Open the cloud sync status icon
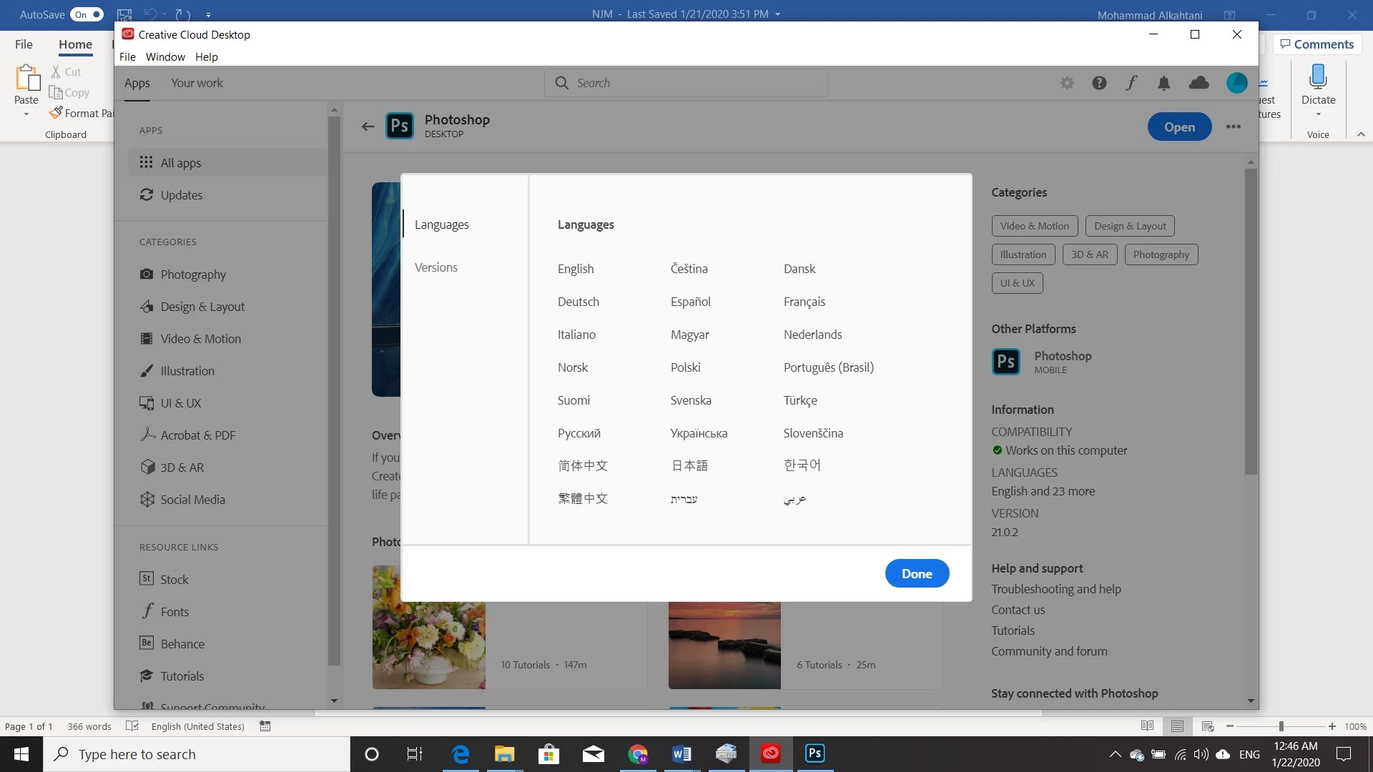Image resolution: width=1373 pixels, height=772 pixels. point(1199,83)
